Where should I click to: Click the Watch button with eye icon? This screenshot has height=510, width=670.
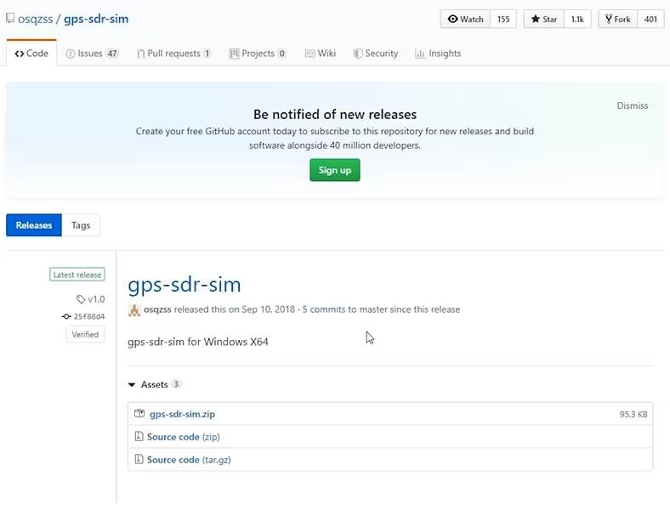point(465,20)
